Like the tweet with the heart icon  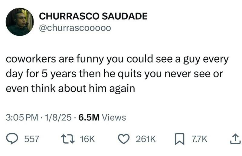pyautogui.click(x=124, y=139)
